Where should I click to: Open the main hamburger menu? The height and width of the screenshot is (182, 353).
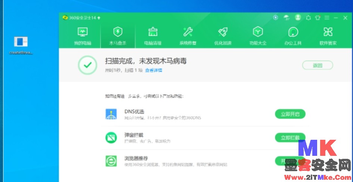tap(327, 18)
